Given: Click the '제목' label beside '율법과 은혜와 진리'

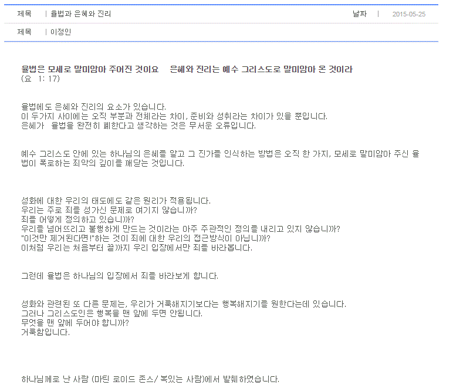Looking at the screenshot, I should pos(24,13).
